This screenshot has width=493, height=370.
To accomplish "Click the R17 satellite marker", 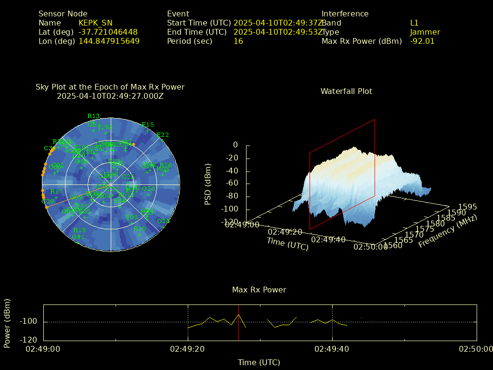I will [56, 198].
